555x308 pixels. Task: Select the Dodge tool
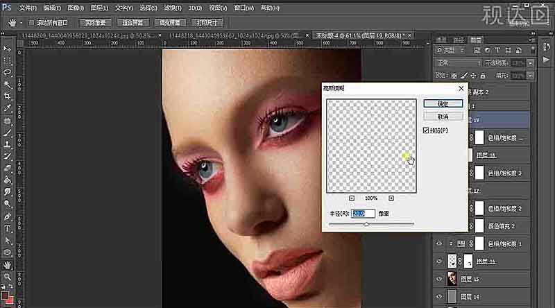(7, 204)
